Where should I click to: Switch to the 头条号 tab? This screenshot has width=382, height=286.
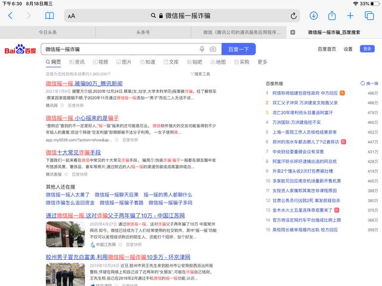[x=143, y=32]
